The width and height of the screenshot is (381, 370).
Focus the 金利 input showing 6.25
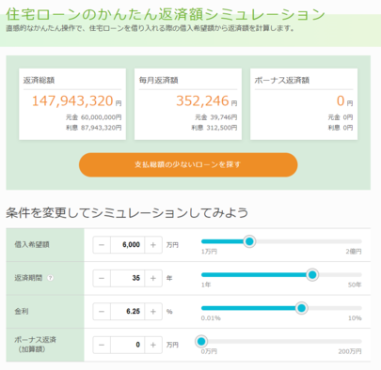click(127, 312)
